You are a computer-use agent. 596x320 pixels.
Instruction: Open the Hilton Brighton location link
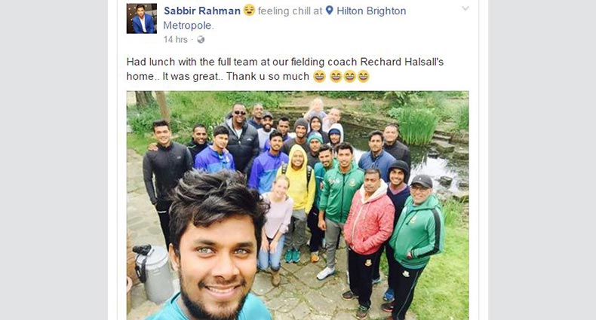371,11
